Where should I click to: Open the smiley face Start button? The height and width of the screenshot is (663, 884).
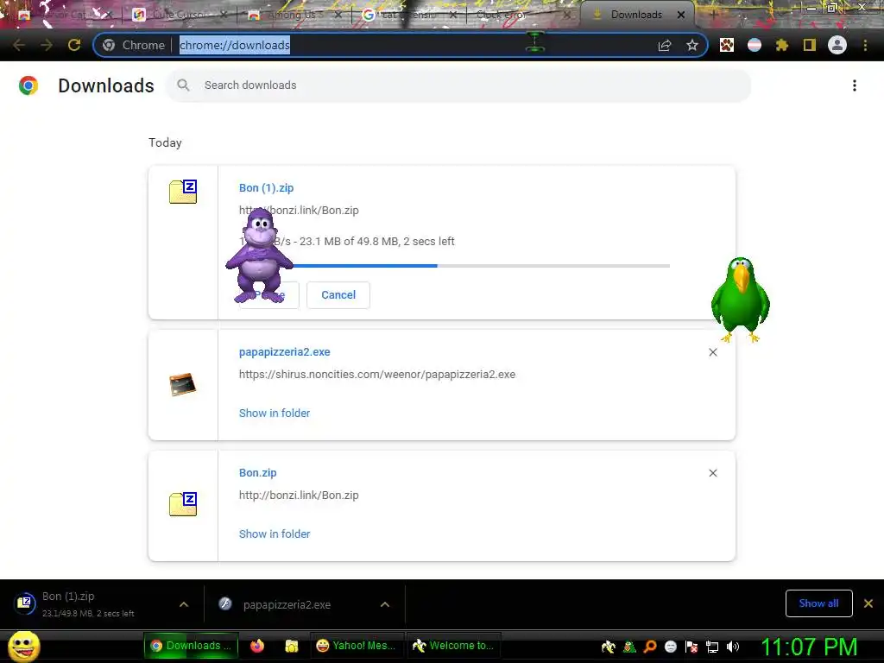pos(23,646)
